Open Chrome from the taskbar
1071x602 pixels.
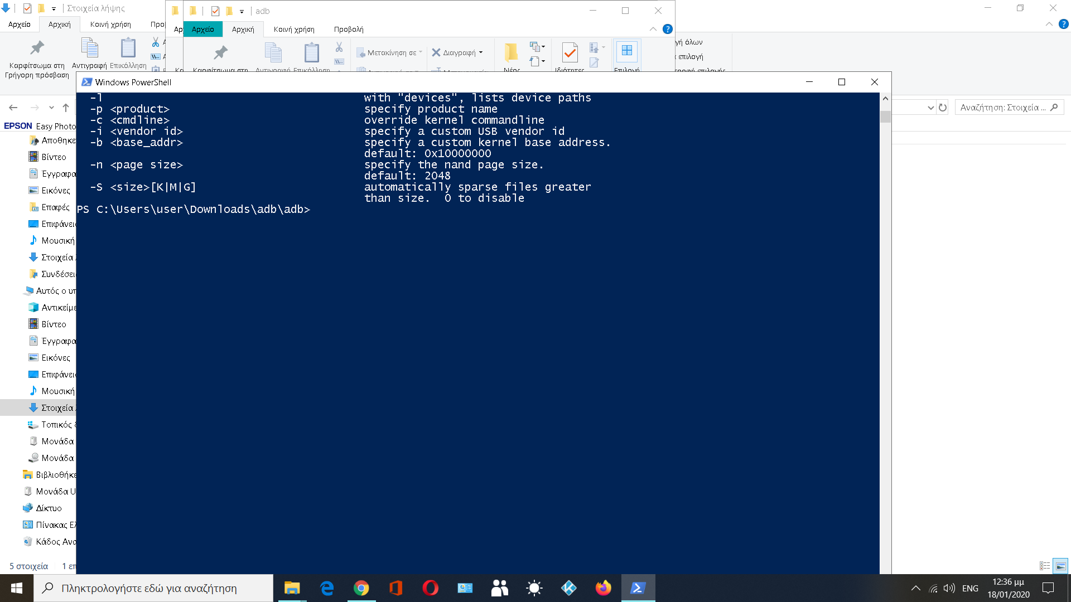click(361, 588)
